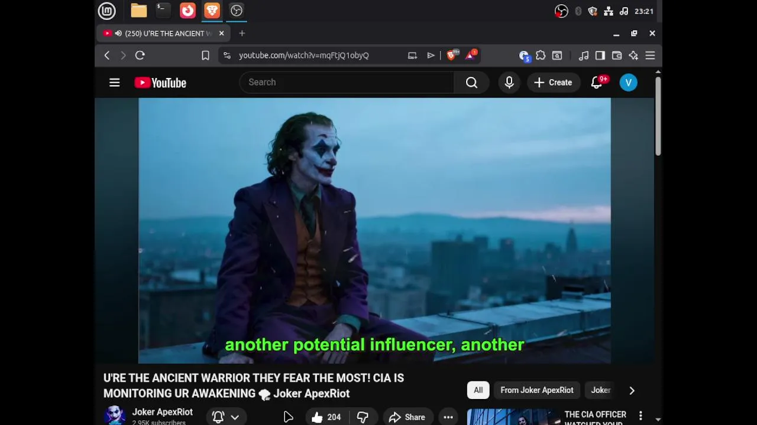Dislike this video
Screen dimensions: 757x425
tap(363, 417)
